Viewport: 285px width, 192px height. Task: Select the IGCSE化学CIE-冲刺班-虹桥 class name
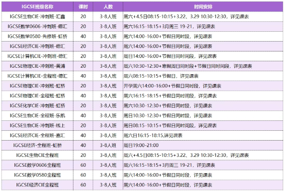(37, 105)
